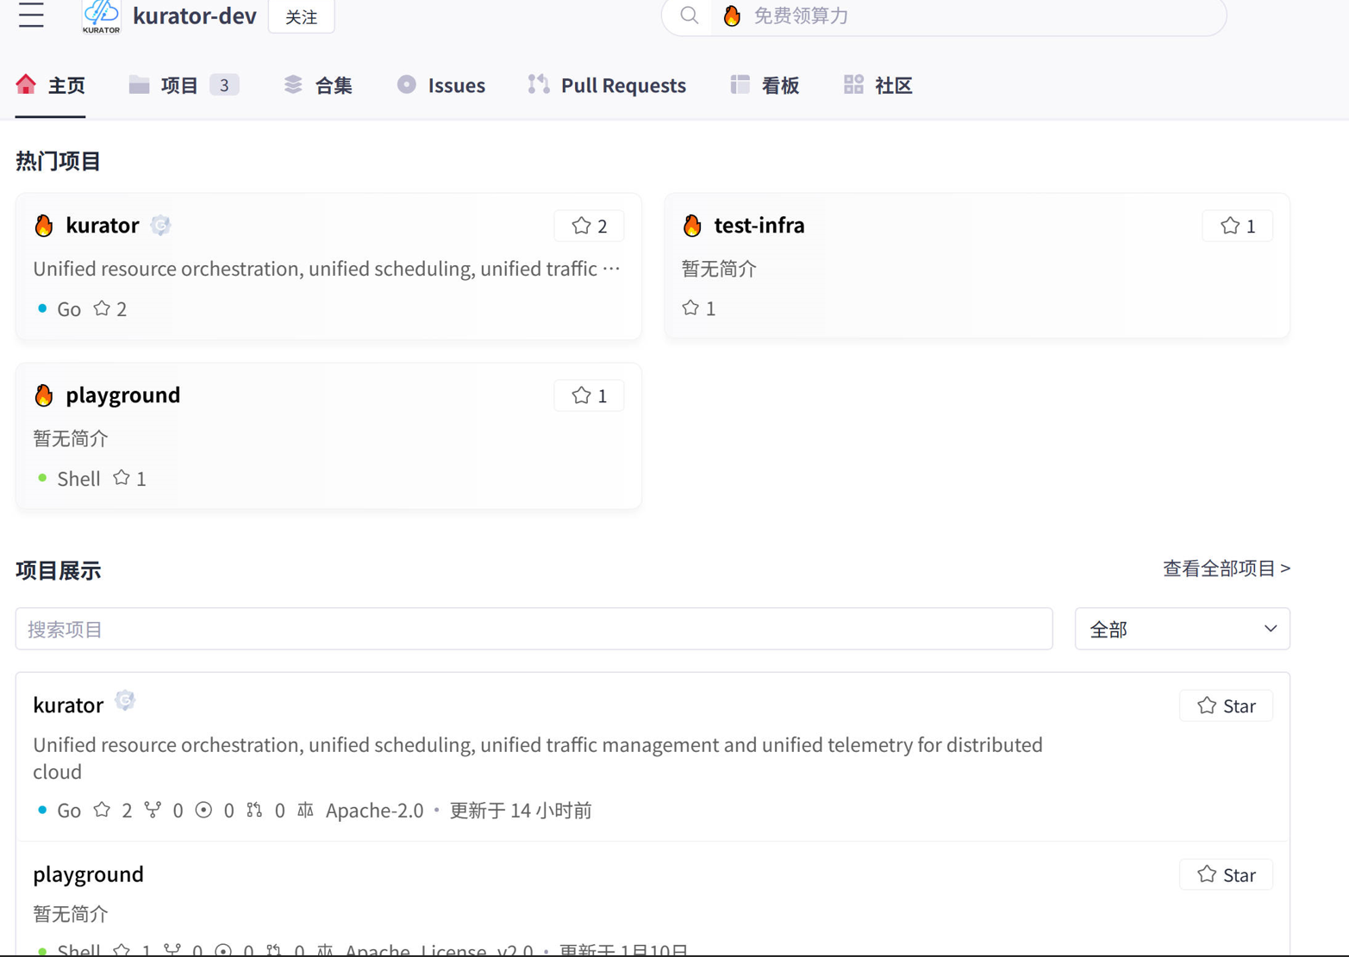Open the 项目 tab
Viewport: 1349px width, 957px height.
tap(184, 85)
